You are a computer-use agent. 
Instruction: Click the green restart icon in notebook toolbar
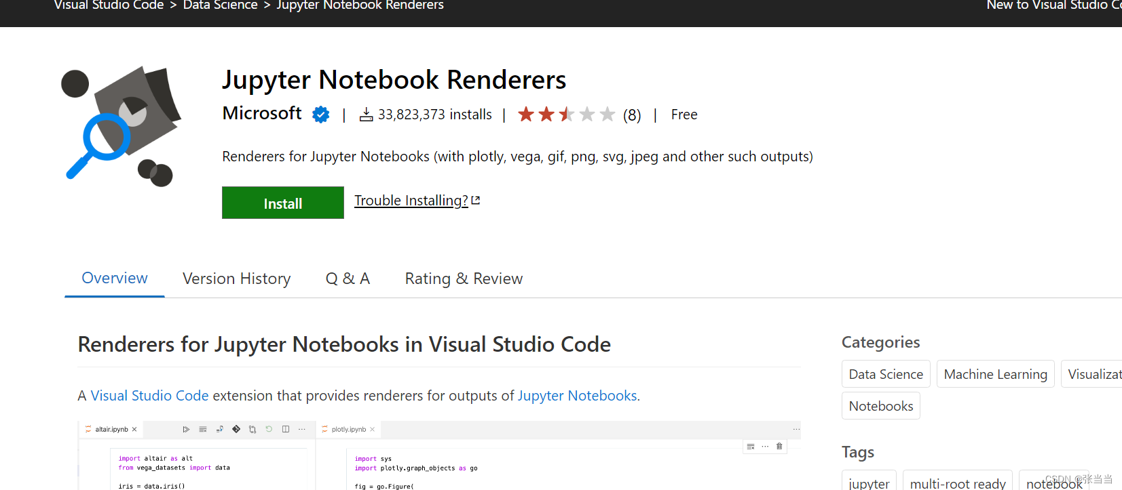269,429
